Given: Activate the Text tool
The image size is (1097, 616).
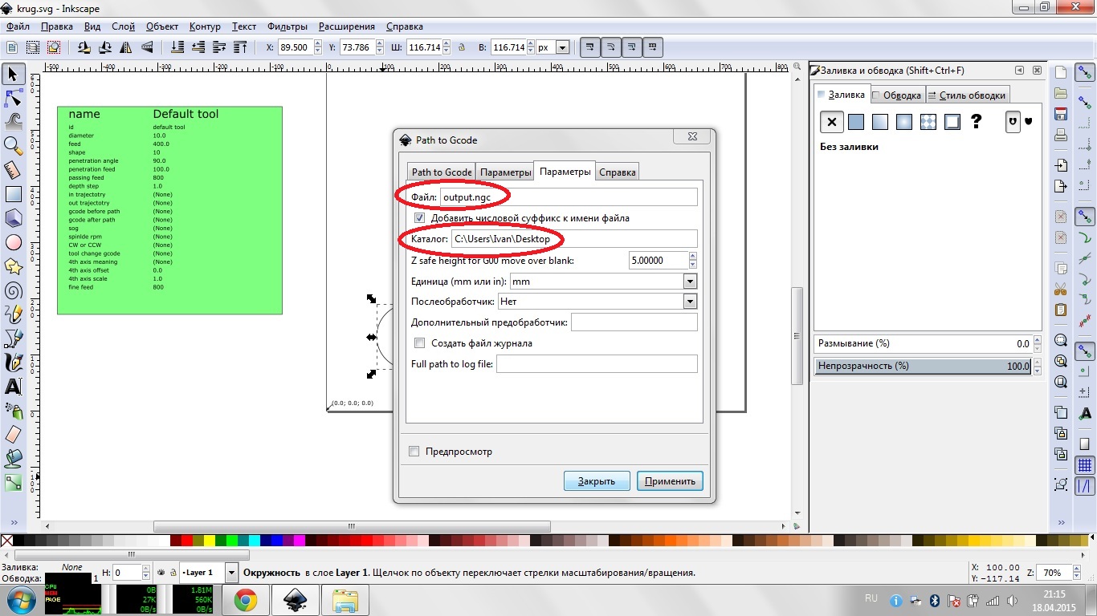Looking at the screenshot, I should tap(13, 386).
